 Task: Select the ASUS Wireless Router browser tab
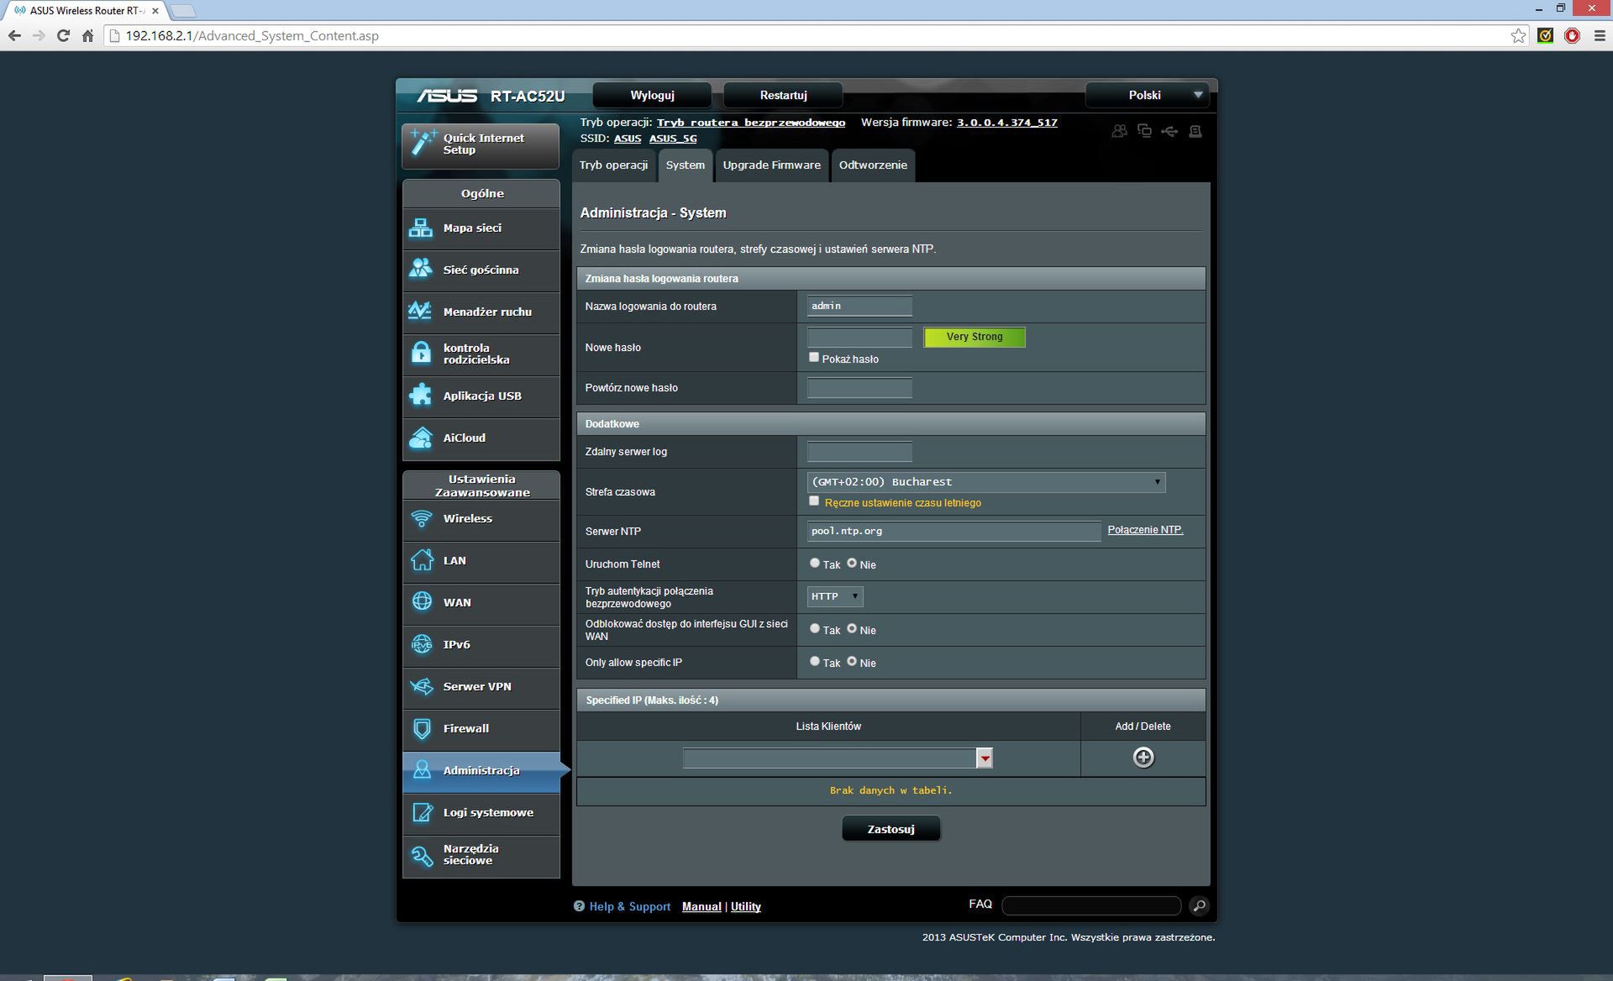[86, 11]
